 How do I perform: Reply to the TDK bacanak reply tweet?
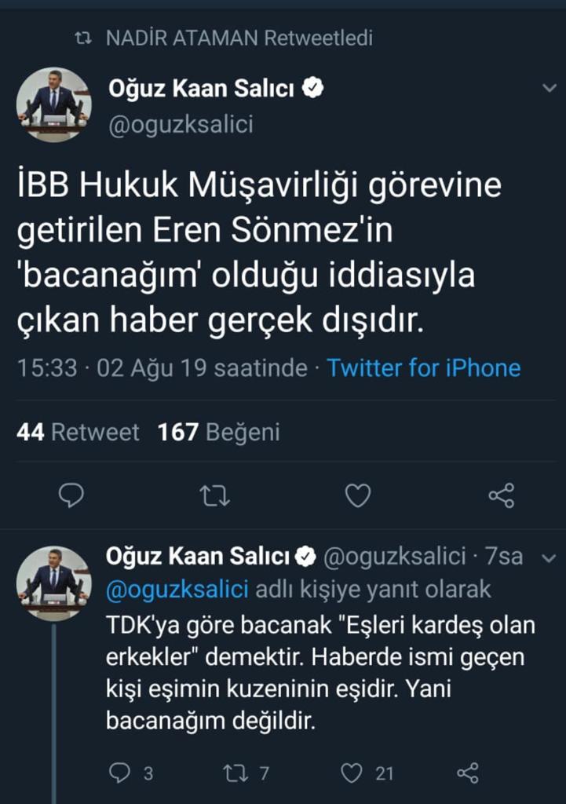[x=119, y=773]
